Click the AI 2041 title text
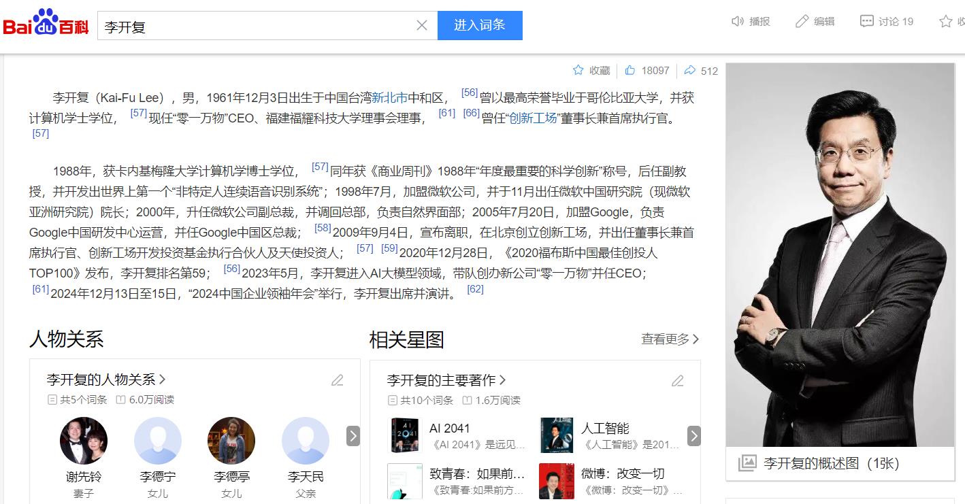965x504 pixels. pos(450,428)
